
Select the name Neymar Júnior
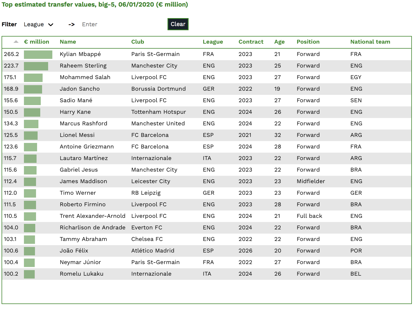pyautogui.click(x=80, y=262)
